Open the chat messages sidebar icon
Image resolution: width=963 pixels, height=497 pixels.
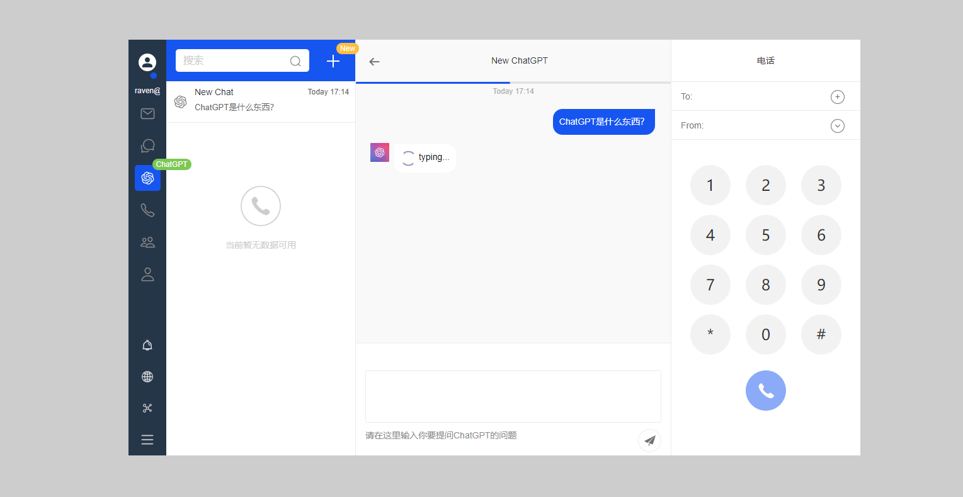147,146
